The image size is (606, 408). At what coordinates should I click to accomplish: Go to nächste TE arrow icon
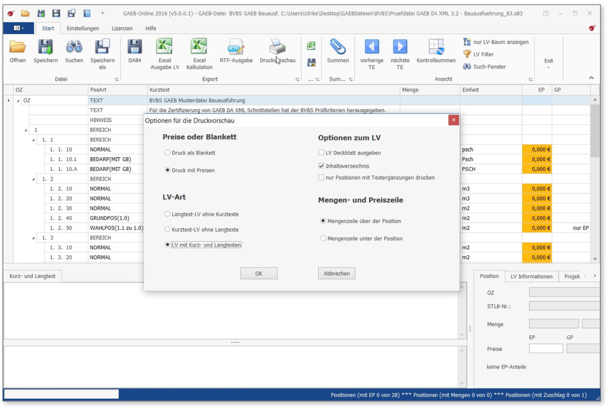400,48
